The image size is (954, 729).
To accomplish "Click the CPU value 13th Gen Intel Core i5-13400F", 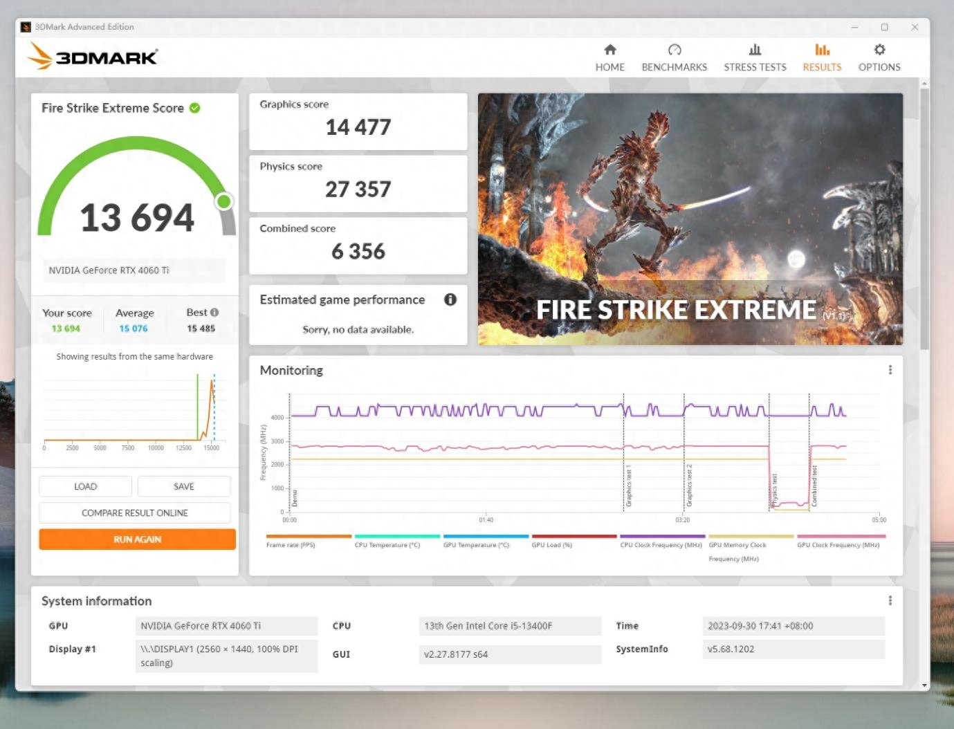I will point(510,626).
